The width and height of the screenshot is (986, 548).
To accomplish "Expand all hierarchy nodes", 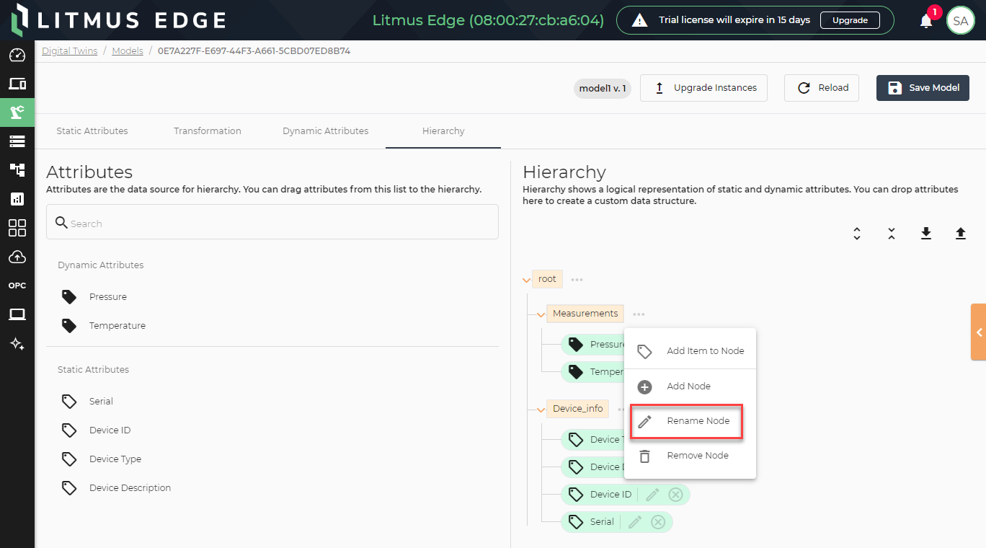I will click(x=857, y=234).
